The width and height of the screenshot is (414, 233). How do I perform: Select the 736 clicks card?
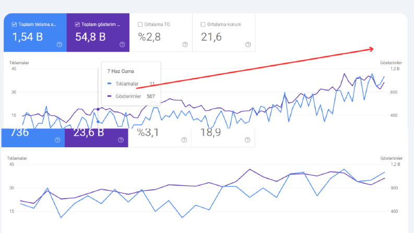click(33, 137)
